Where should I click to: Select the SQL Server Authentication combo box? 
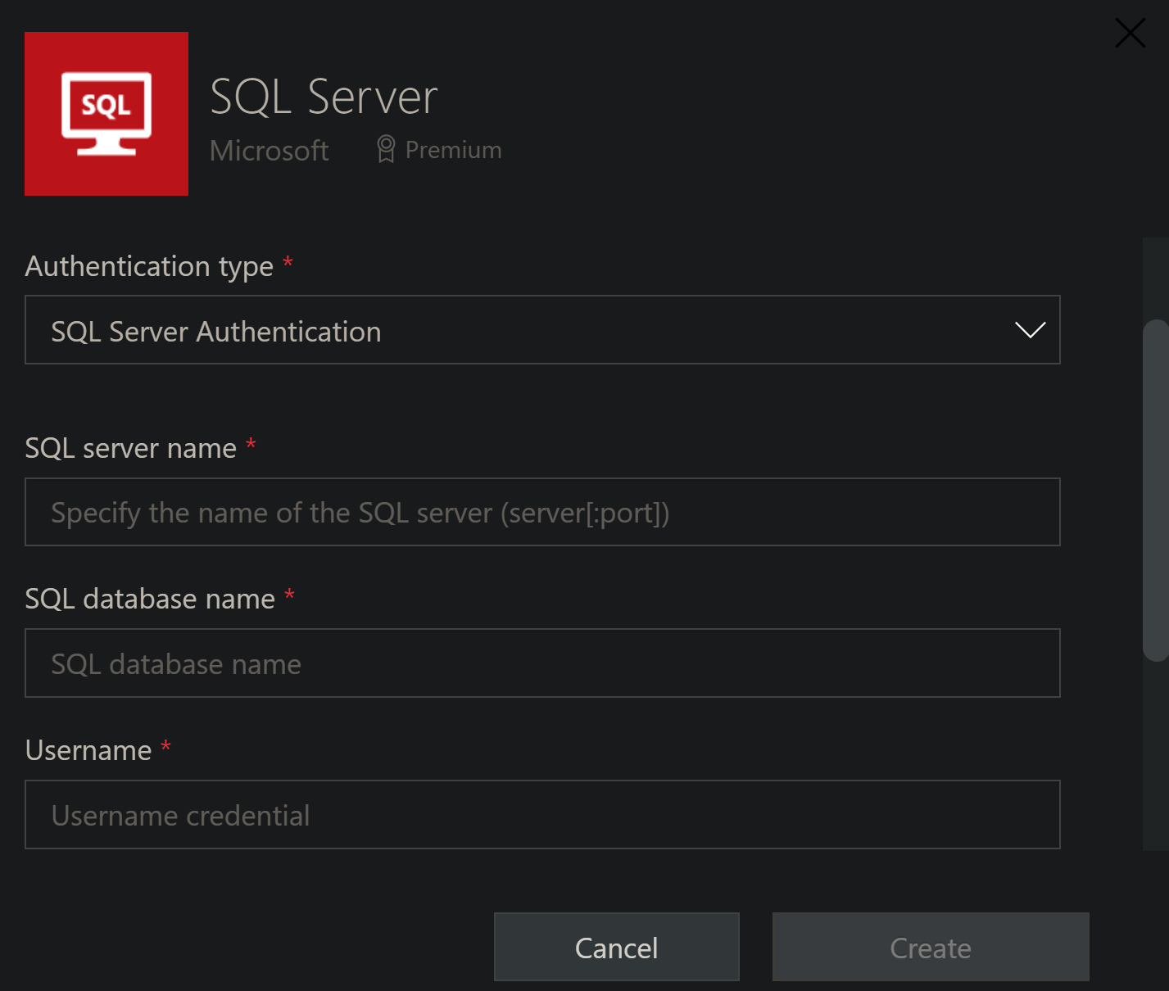tap(543, 330)
